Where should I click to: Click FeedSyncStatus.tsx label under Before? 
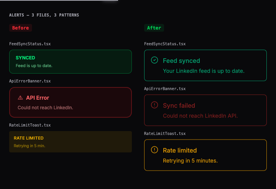click(30, 44)
